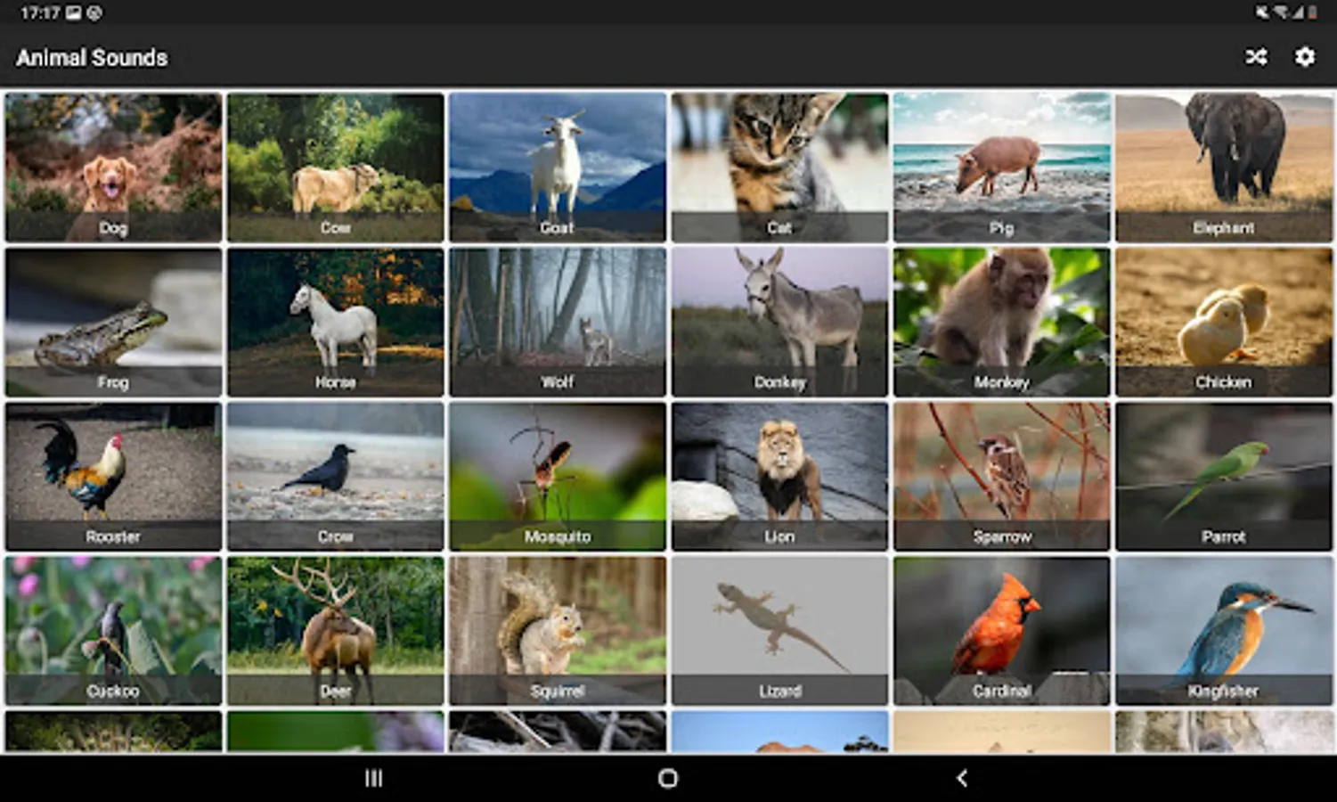Choose the Sparrow tile
This screenshot has width=1337, height=802.
click(1002, 476)
